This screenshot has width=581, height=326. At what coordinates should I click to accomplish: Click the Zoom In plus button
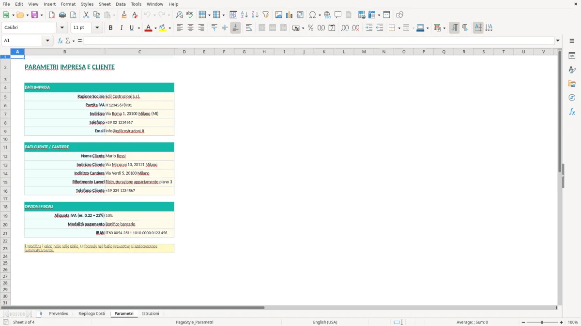pyautogui.click(x=561, y=322)
